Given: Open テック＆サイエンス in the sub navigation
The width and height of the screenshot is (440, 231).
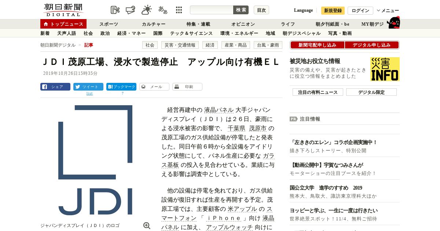Looking at the screenshot, I should point(191,33).
